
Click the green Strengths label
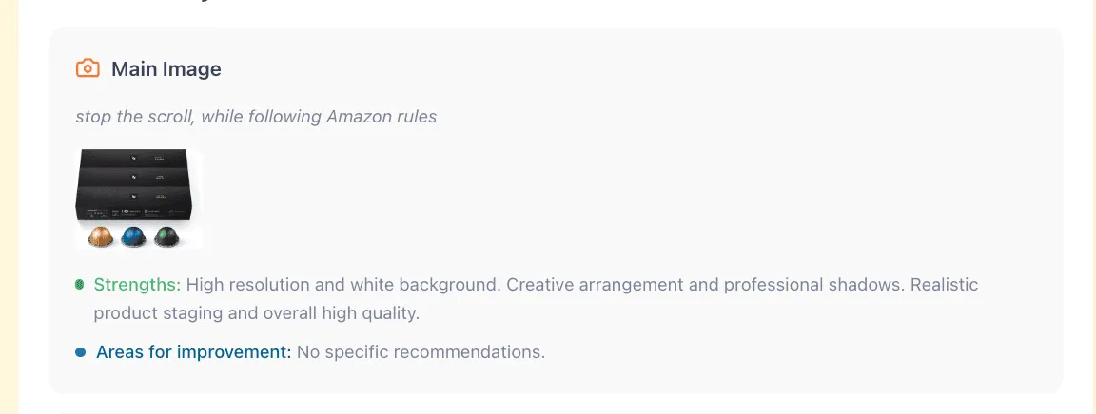137,285
